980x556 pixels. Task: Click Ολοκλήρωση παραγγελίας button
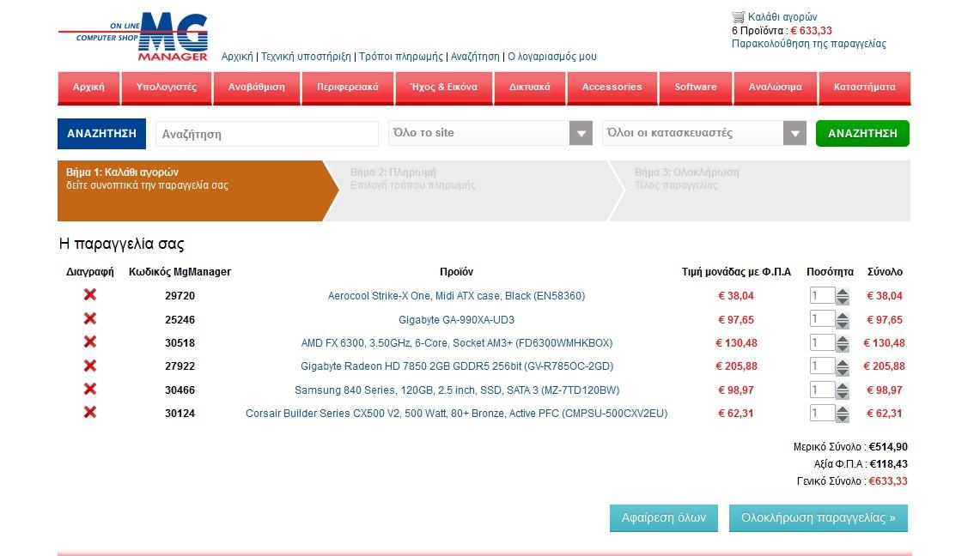click(819, 518)
